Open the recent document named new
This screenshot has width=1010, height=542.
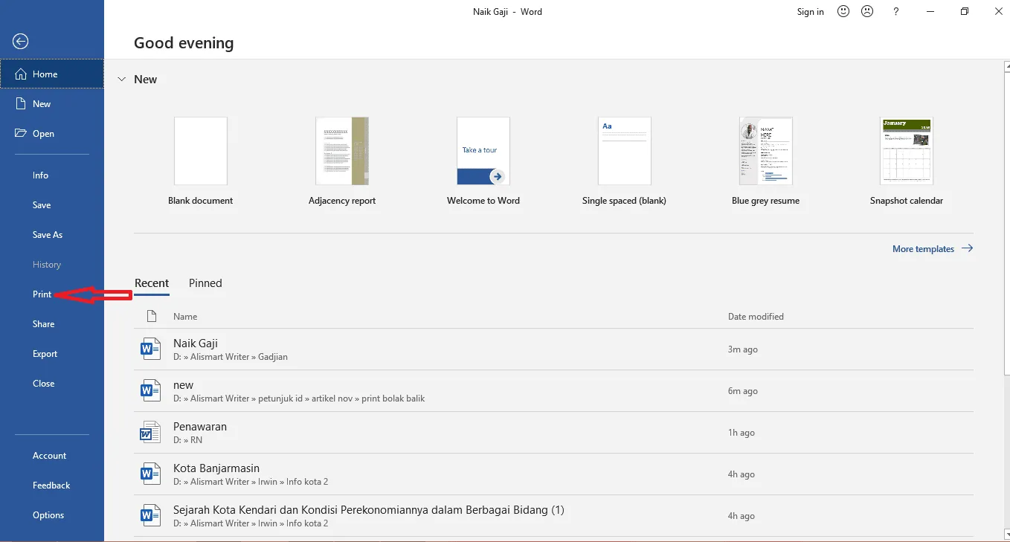[553, 391]
